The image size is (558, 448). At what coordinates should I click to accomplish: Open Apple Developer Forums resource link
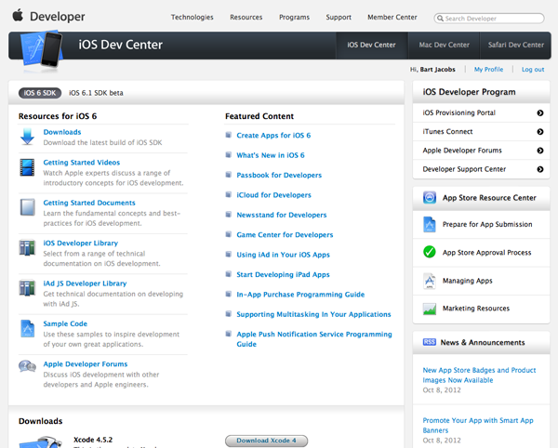coord(86,364)
